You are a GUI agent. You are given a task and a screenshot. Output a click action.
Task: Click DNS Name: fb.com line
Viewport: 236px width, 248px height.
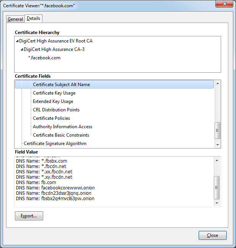pyautogui.click(x=36, y=183)
